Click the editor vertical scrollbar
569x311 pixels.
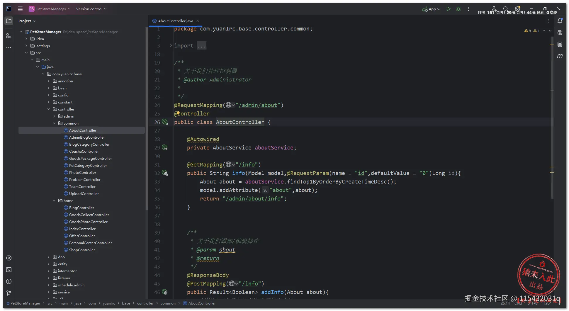tap(552, 117)
